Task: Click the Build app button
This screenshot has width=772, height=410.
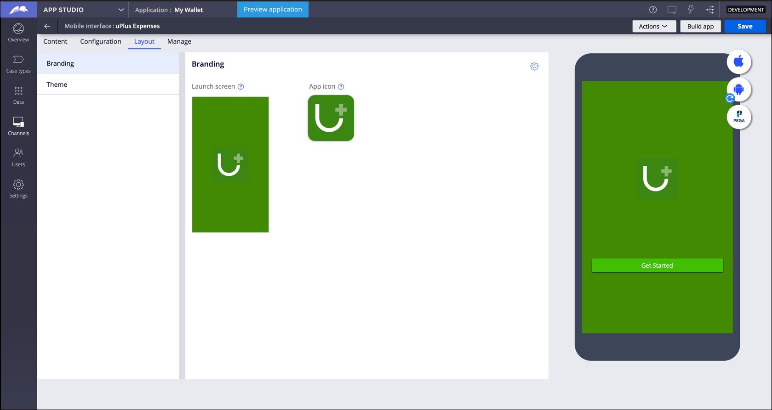Action: (700, 26)
